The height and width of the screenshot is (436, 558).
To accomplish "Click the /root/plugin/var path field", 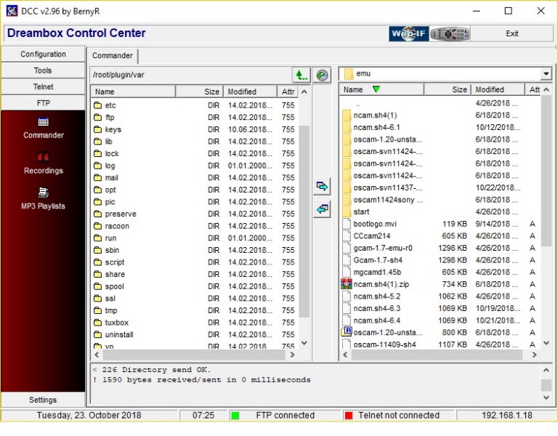I will (x=192, y=75).
